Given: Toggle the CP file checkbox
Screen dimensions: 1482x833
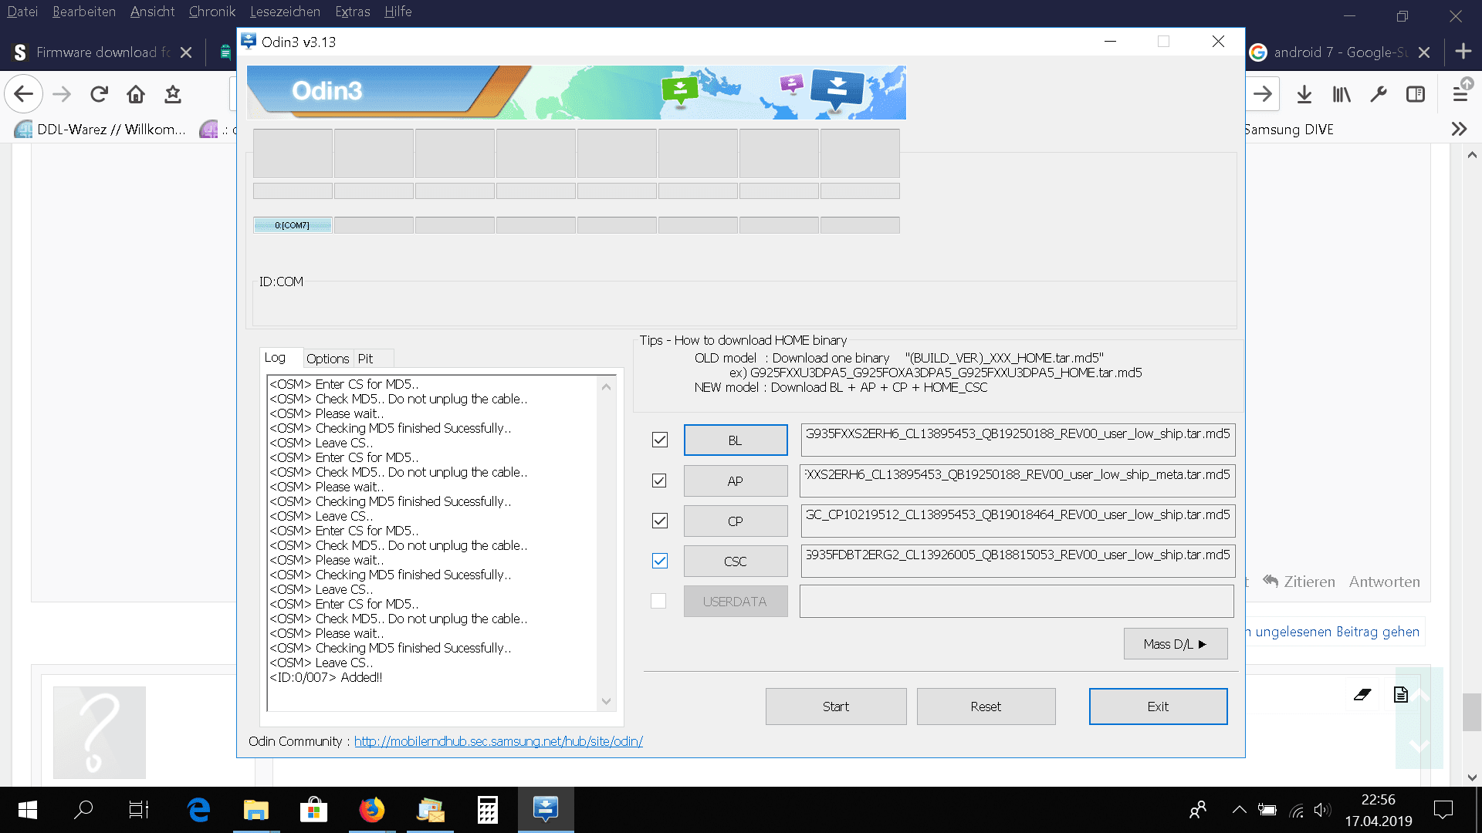Looking at the screenshot, I should pyautogui.click(x=659, y=521).
